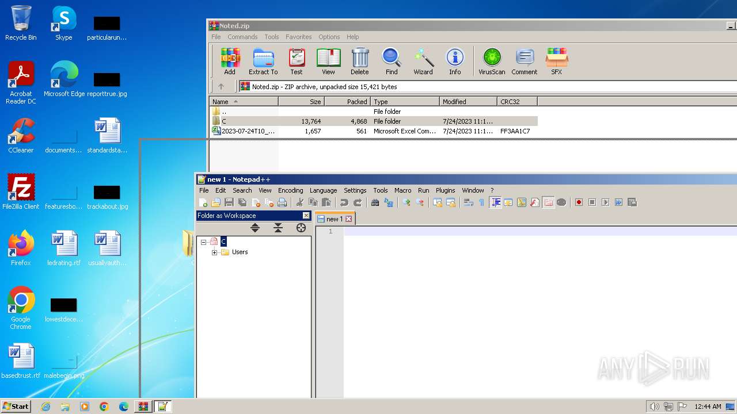Click the SFX toolbar icon
This screenshot has height=414, width=737.
point(557,62)
